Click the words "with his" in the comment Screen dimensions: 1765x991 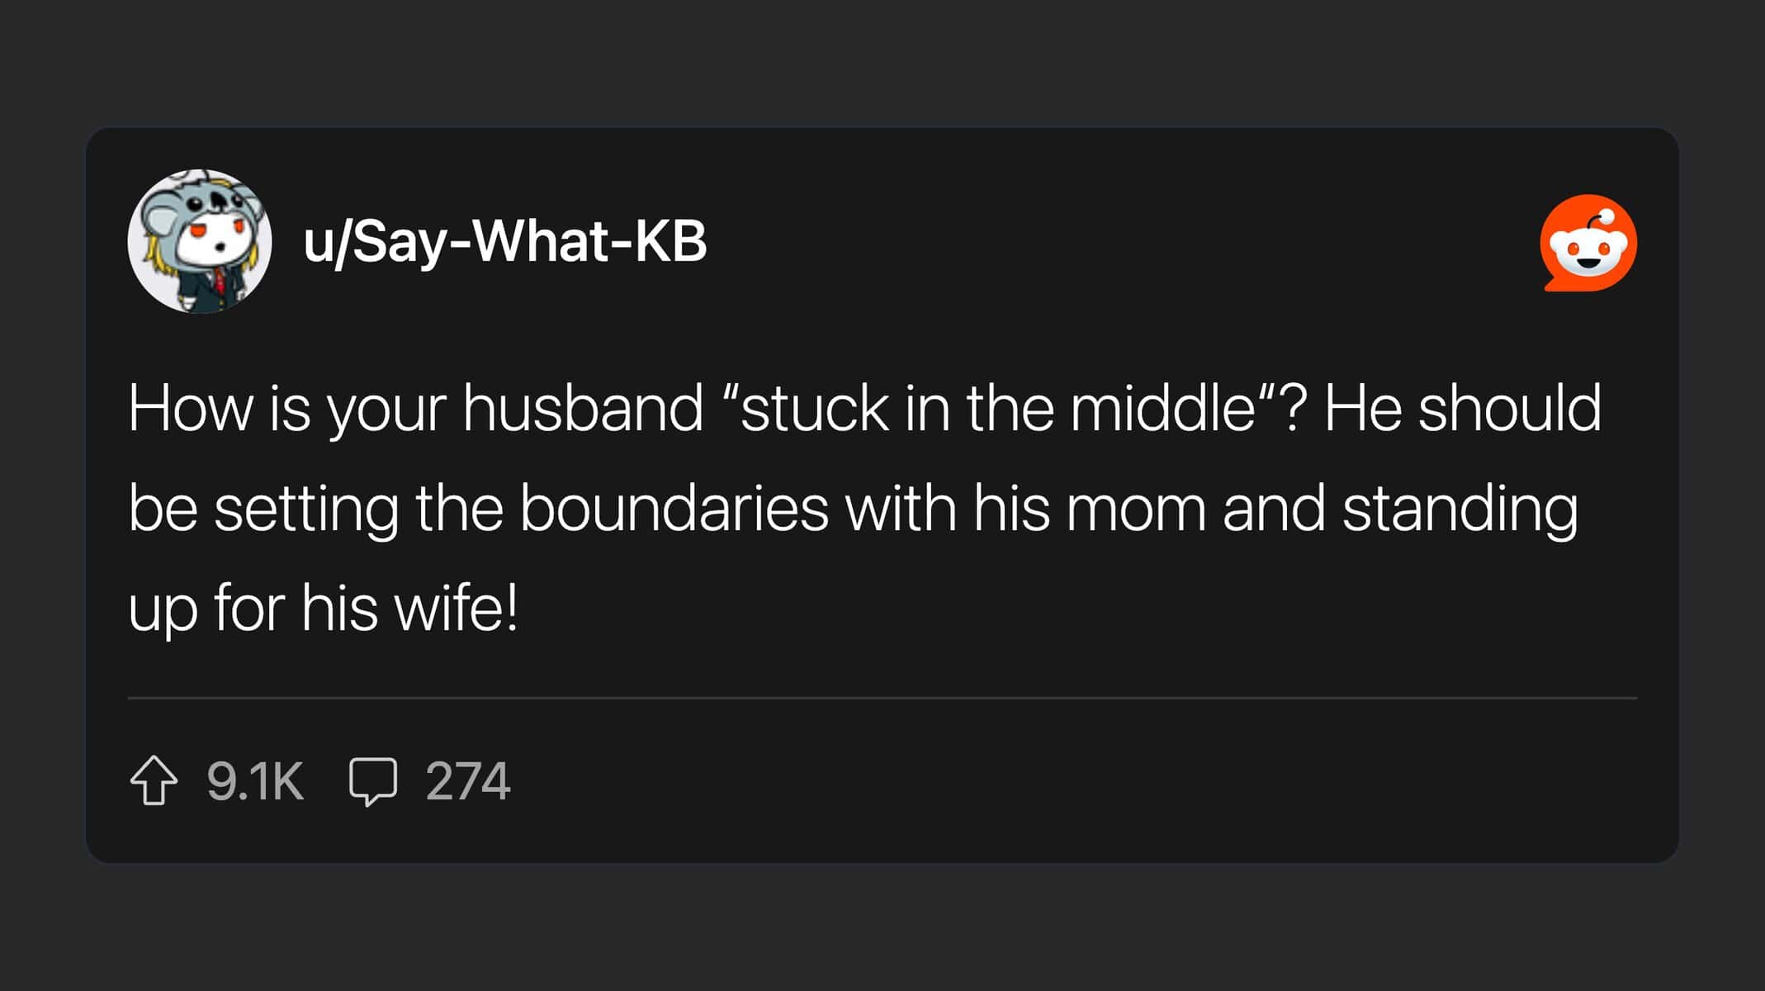click(x=948, y=509)
